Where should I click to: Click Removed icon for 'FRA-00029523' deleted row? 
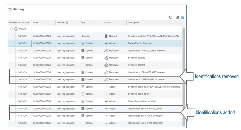[x=106, y=72]
